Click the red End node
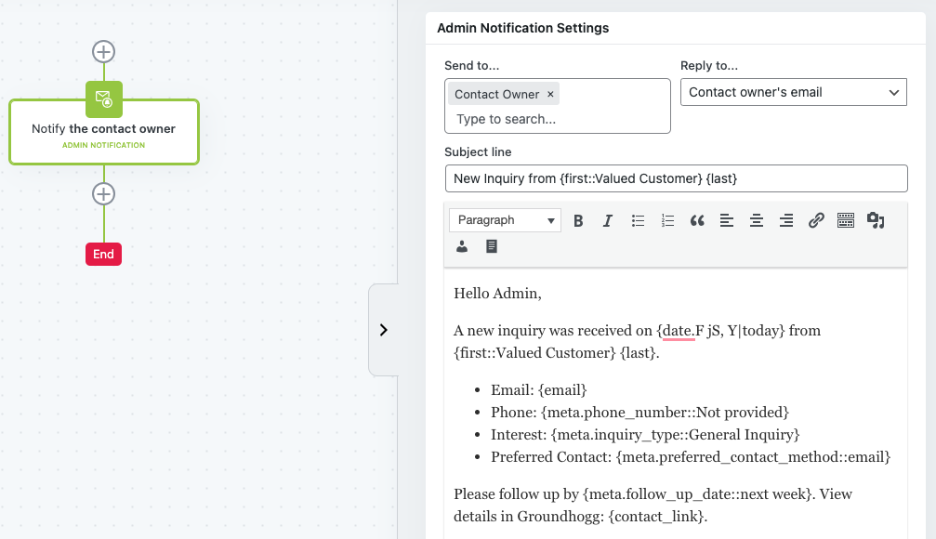This screenshot has height=539, width=936. pos(103,255)
